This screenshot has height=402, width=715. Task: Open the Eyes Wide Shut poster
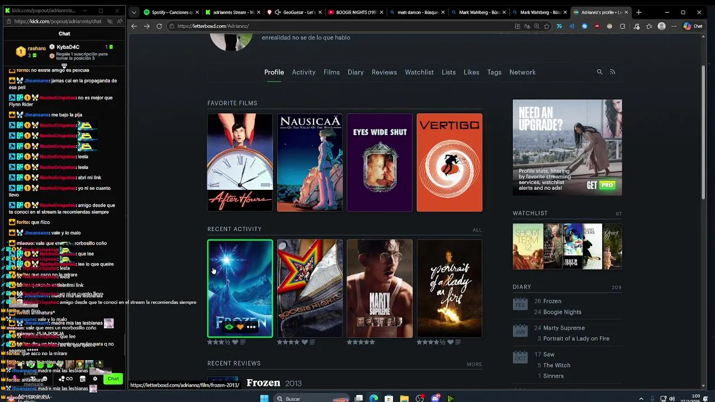380,162
